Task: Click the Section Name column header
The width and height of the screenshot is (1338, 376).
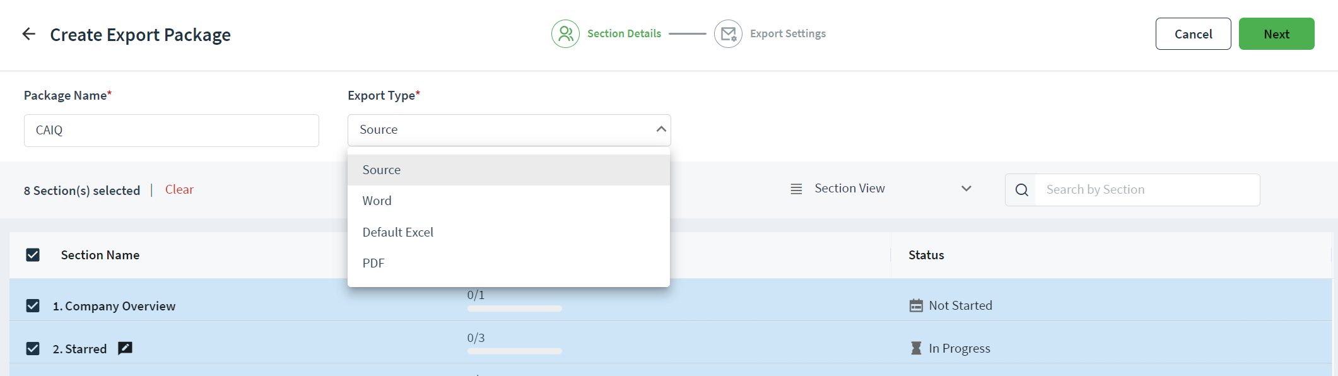Action: point(100,255)
